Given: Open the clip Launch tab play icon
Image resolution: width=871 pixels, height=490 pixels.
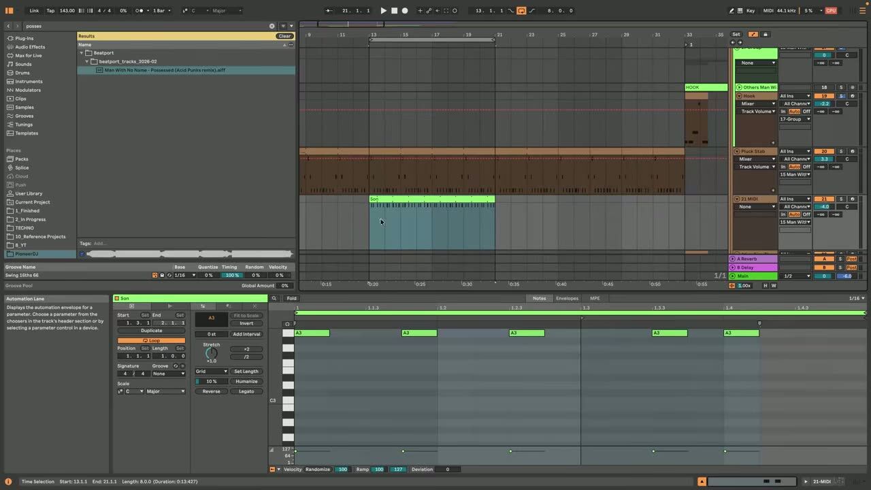Looking at the screenshot, I should pyautogui.click(x=170, y=306).
